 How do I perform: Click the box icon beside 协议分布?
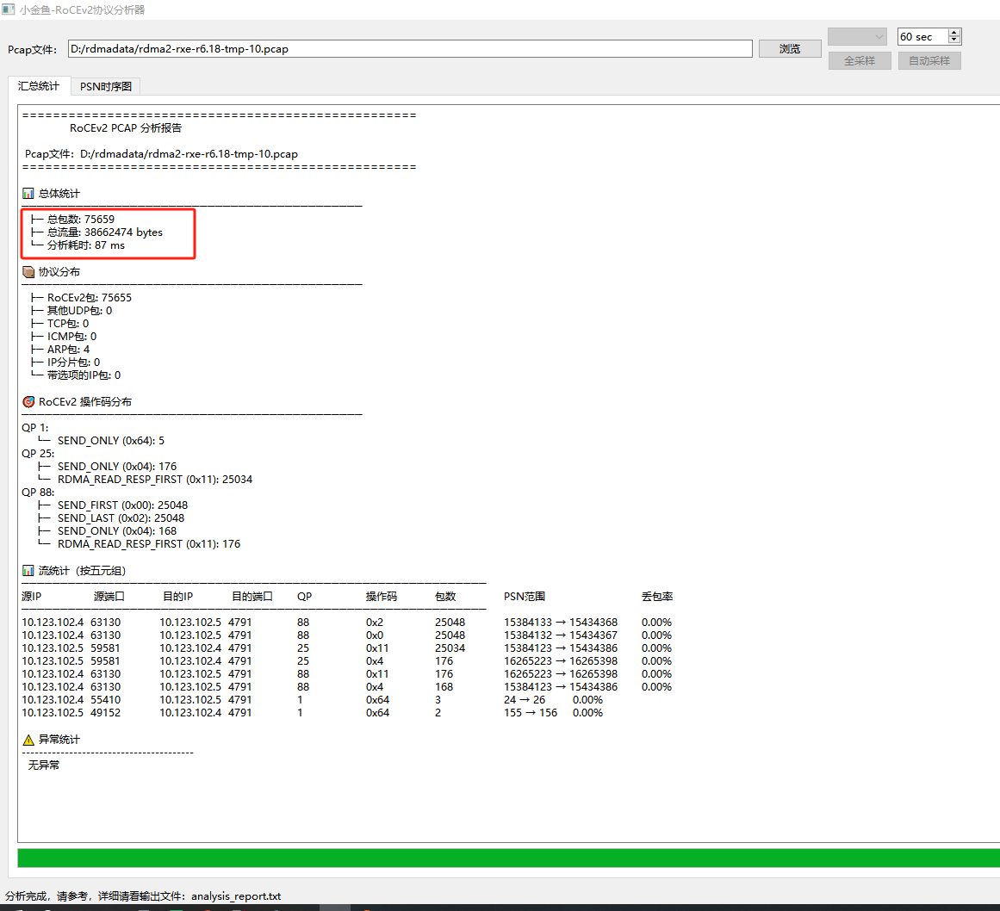click(28, 272)
